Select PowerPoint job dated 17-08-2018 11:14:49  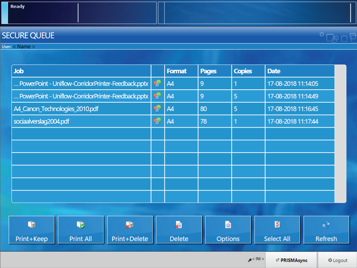click(x=81, y=96)
